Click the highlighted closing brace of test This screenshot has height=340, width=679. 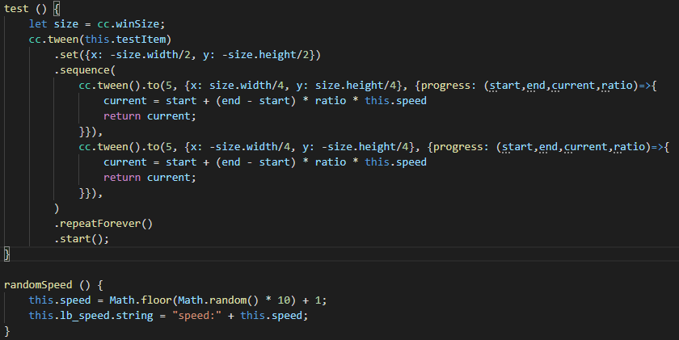(7, 254)
